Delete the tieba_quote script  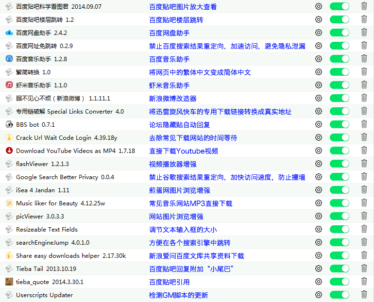tap(364, 281)
